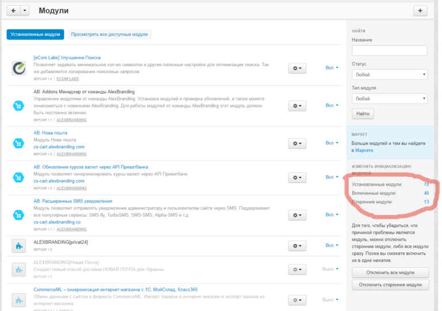Screen dimensions: 442x311
Task: Click ALEXBRANDING link under AB: Нова пошта
Action: [x=71, y=154]
